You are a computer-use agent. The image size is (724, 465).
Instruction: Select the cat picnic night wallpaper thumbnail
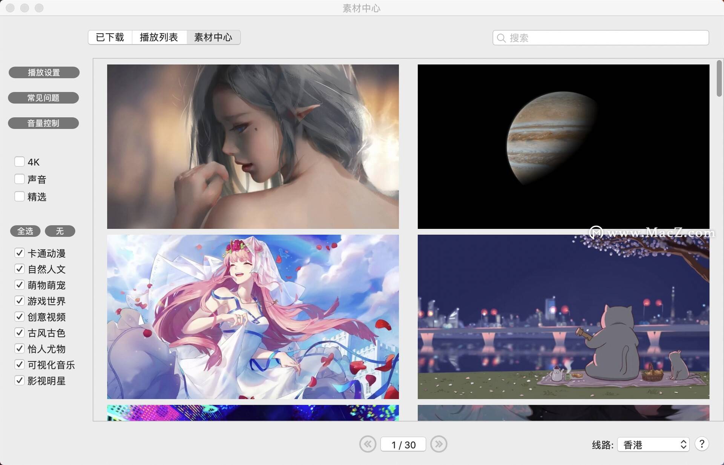tap(563, 317)
